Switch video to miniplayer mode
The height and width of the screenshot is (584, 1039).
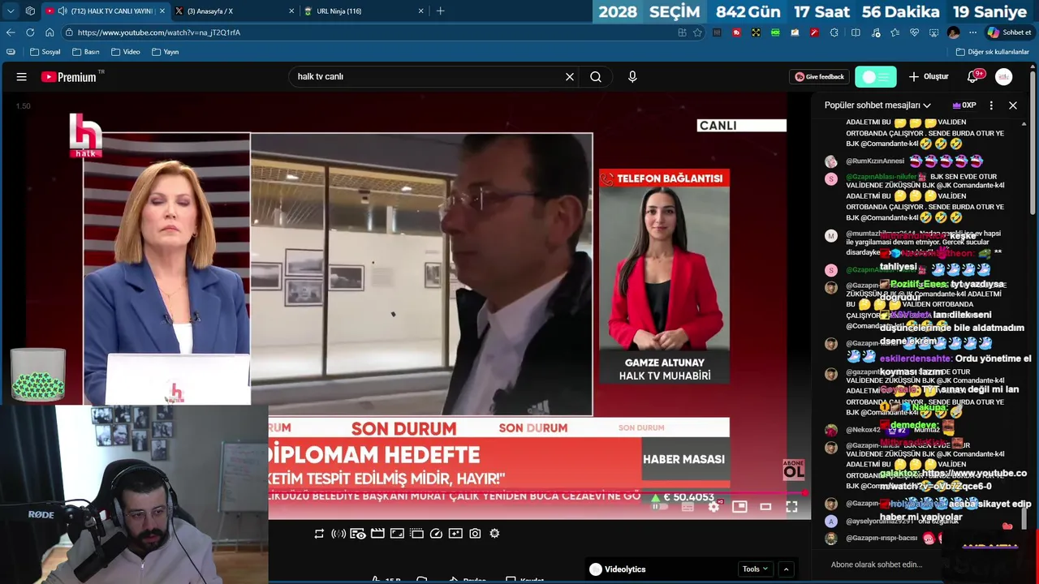pyautogui.click(x=739, y=507)
